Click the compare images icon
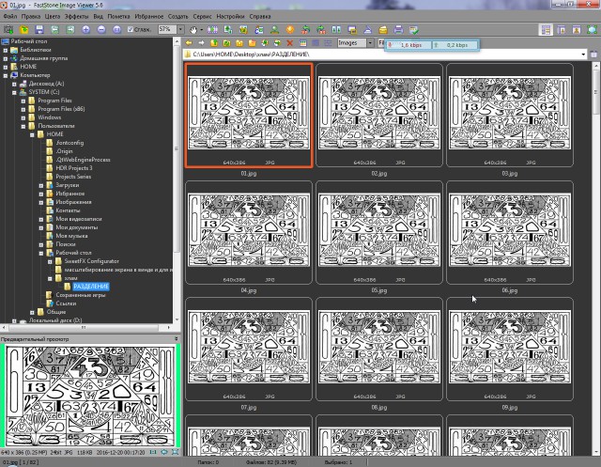 tap(336, 29)
